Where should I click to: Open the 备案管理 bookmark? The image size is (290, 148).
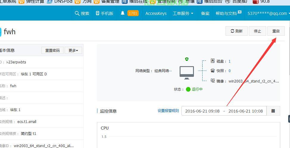[107, 2]
